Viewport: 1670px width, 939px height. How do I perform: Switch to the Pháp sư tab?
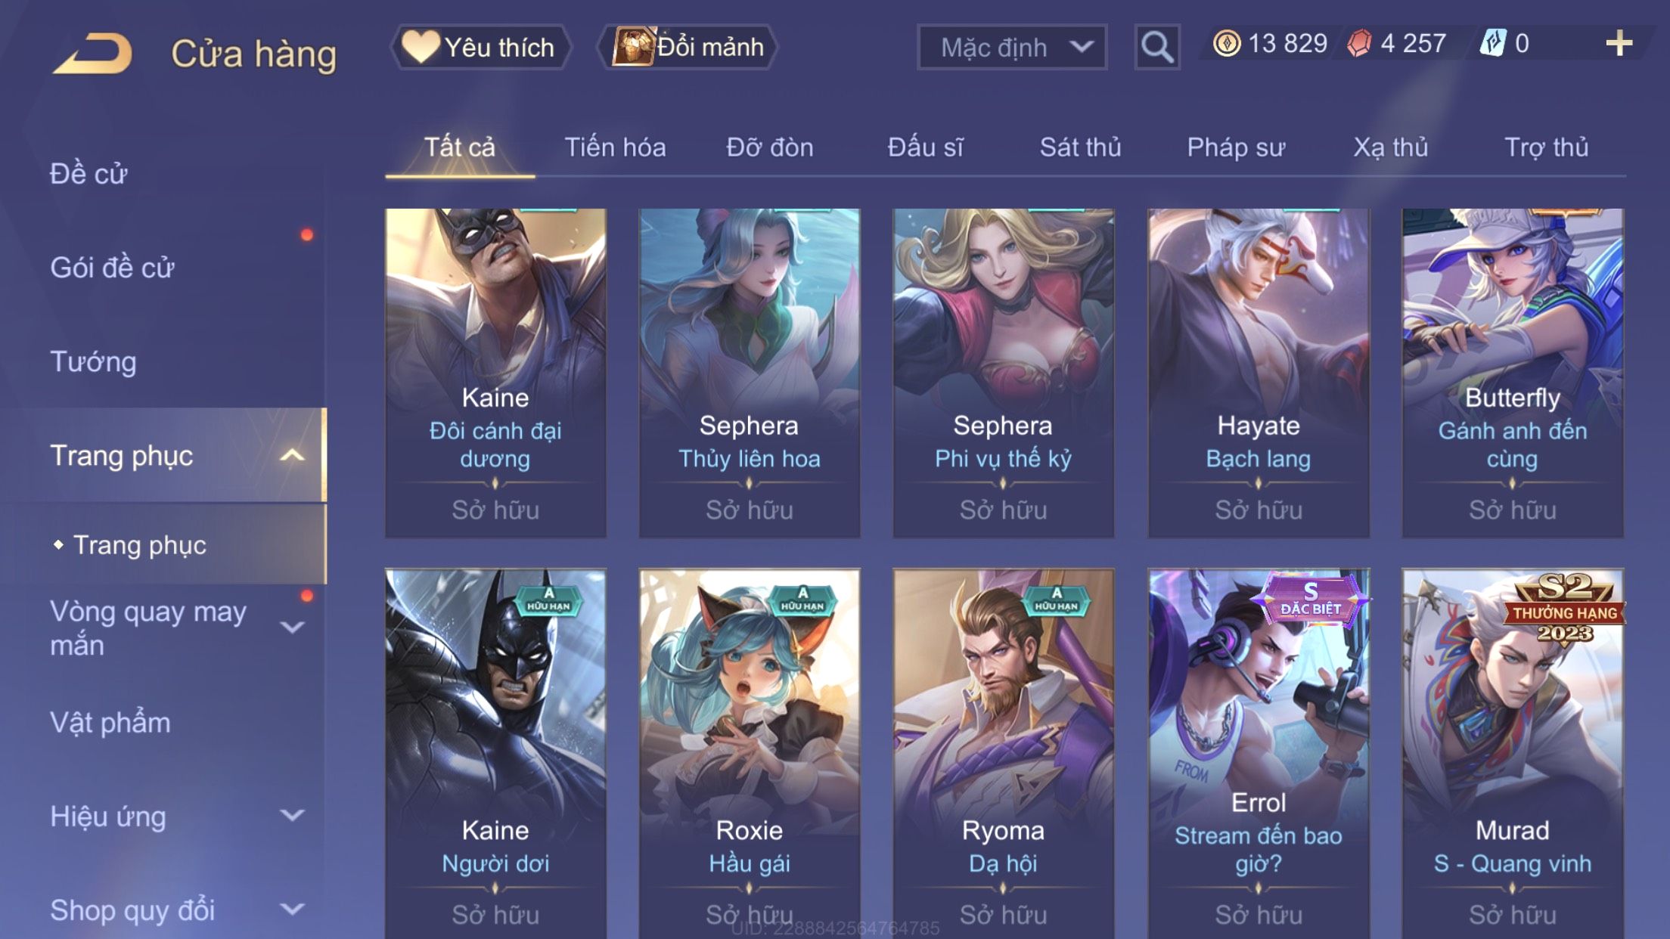(x=1236, y=147)
